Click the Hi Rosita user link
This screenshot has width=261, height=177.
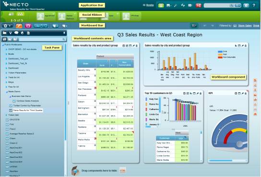(x=148, y=5)
